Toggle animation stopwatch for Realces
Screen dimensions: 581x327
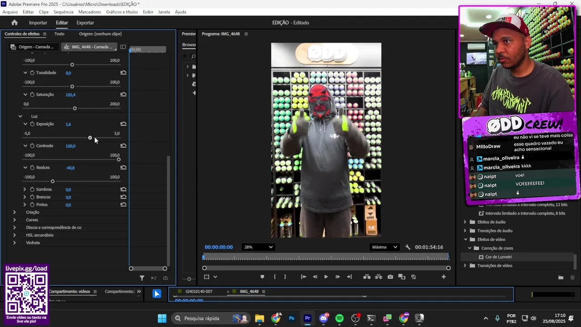coord(32,168)
